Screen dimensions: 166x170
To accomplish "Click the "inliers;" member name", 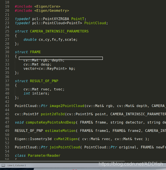I will pos(41,93).
